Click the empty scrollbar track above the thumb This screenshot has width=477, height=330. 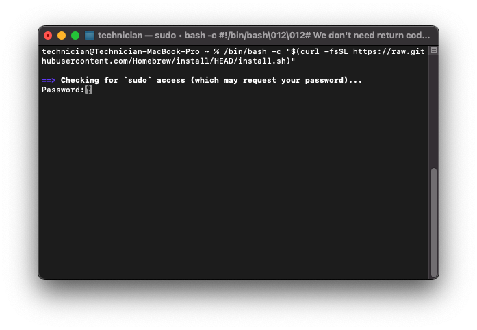433,109
